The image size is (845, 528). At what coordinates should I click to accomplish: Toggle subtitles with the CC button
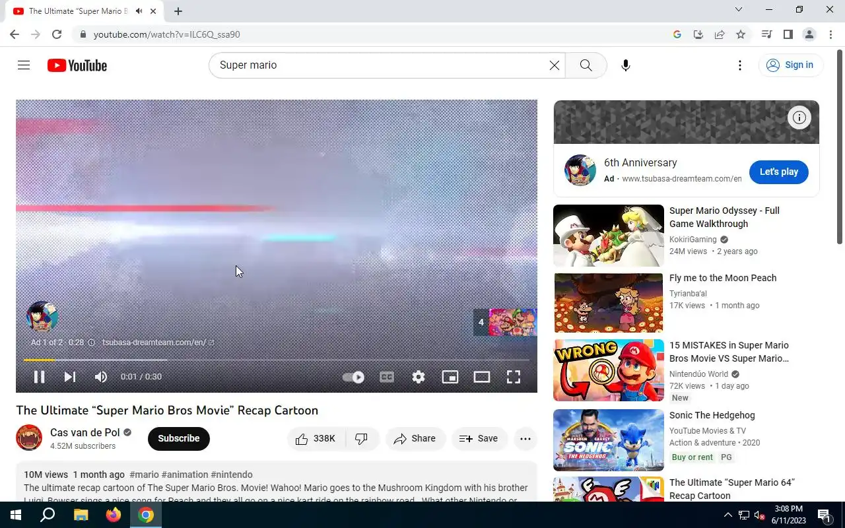(387, 377)
